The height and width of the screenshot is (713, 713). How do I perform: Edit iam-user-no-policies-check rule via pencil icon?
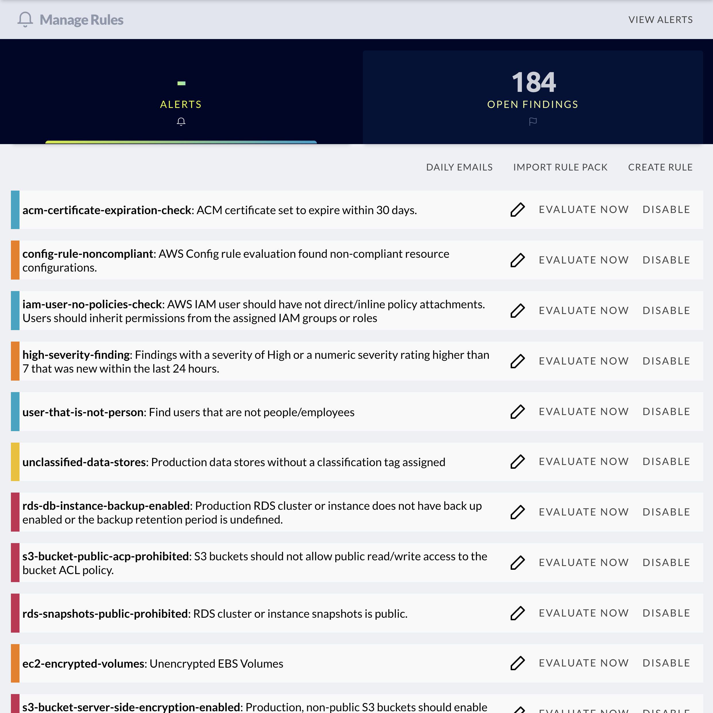(518, 311)
